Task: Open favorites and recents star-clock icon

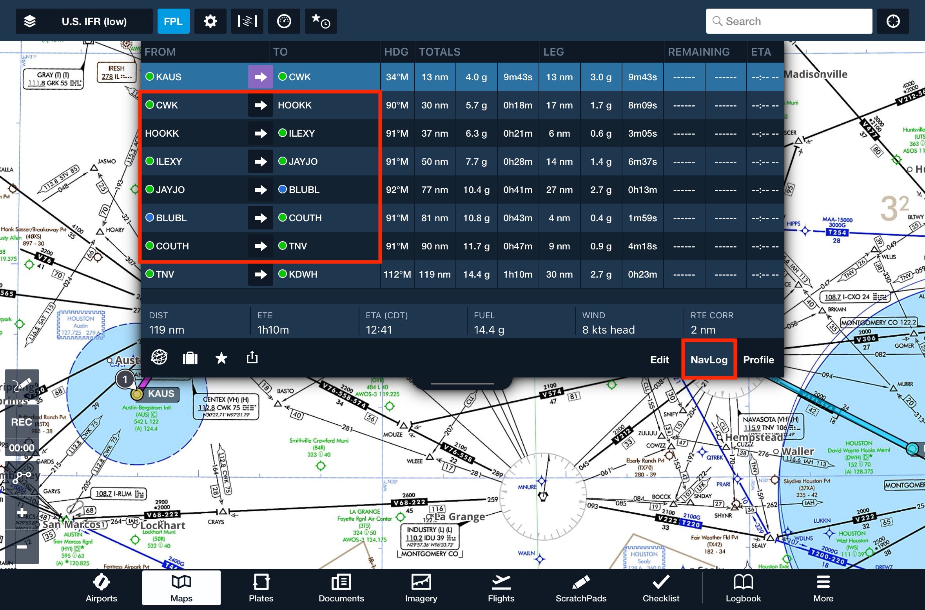Action: pyautogui.click(x=321, y=21)
